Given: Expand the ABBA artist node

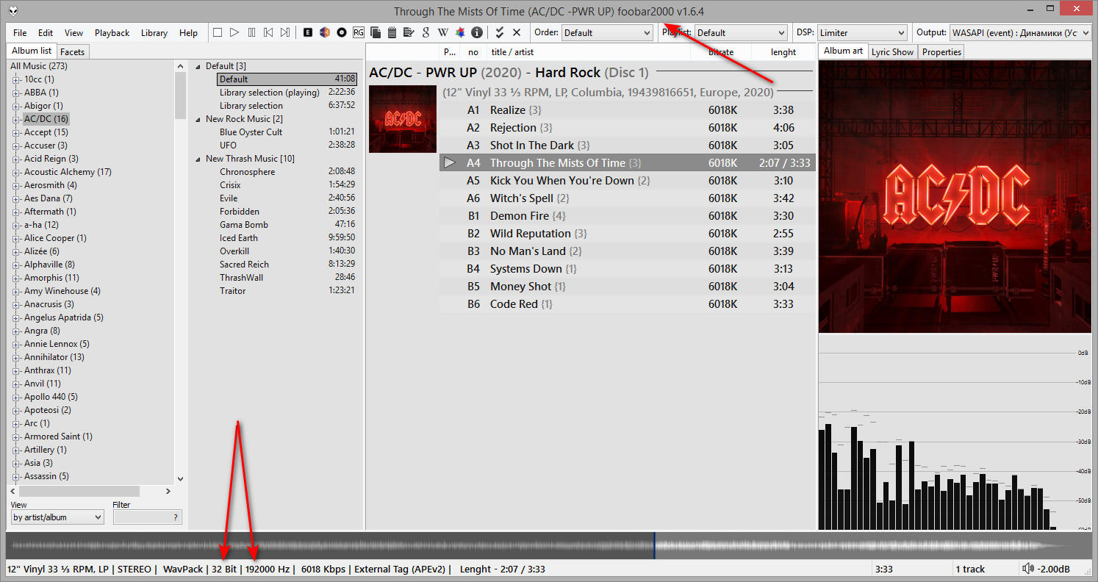Looking at the screenshot, I should [x=16, y=93].
